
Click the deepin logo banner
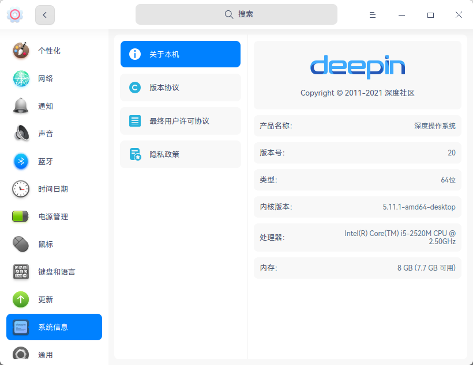tap(357, 67)
